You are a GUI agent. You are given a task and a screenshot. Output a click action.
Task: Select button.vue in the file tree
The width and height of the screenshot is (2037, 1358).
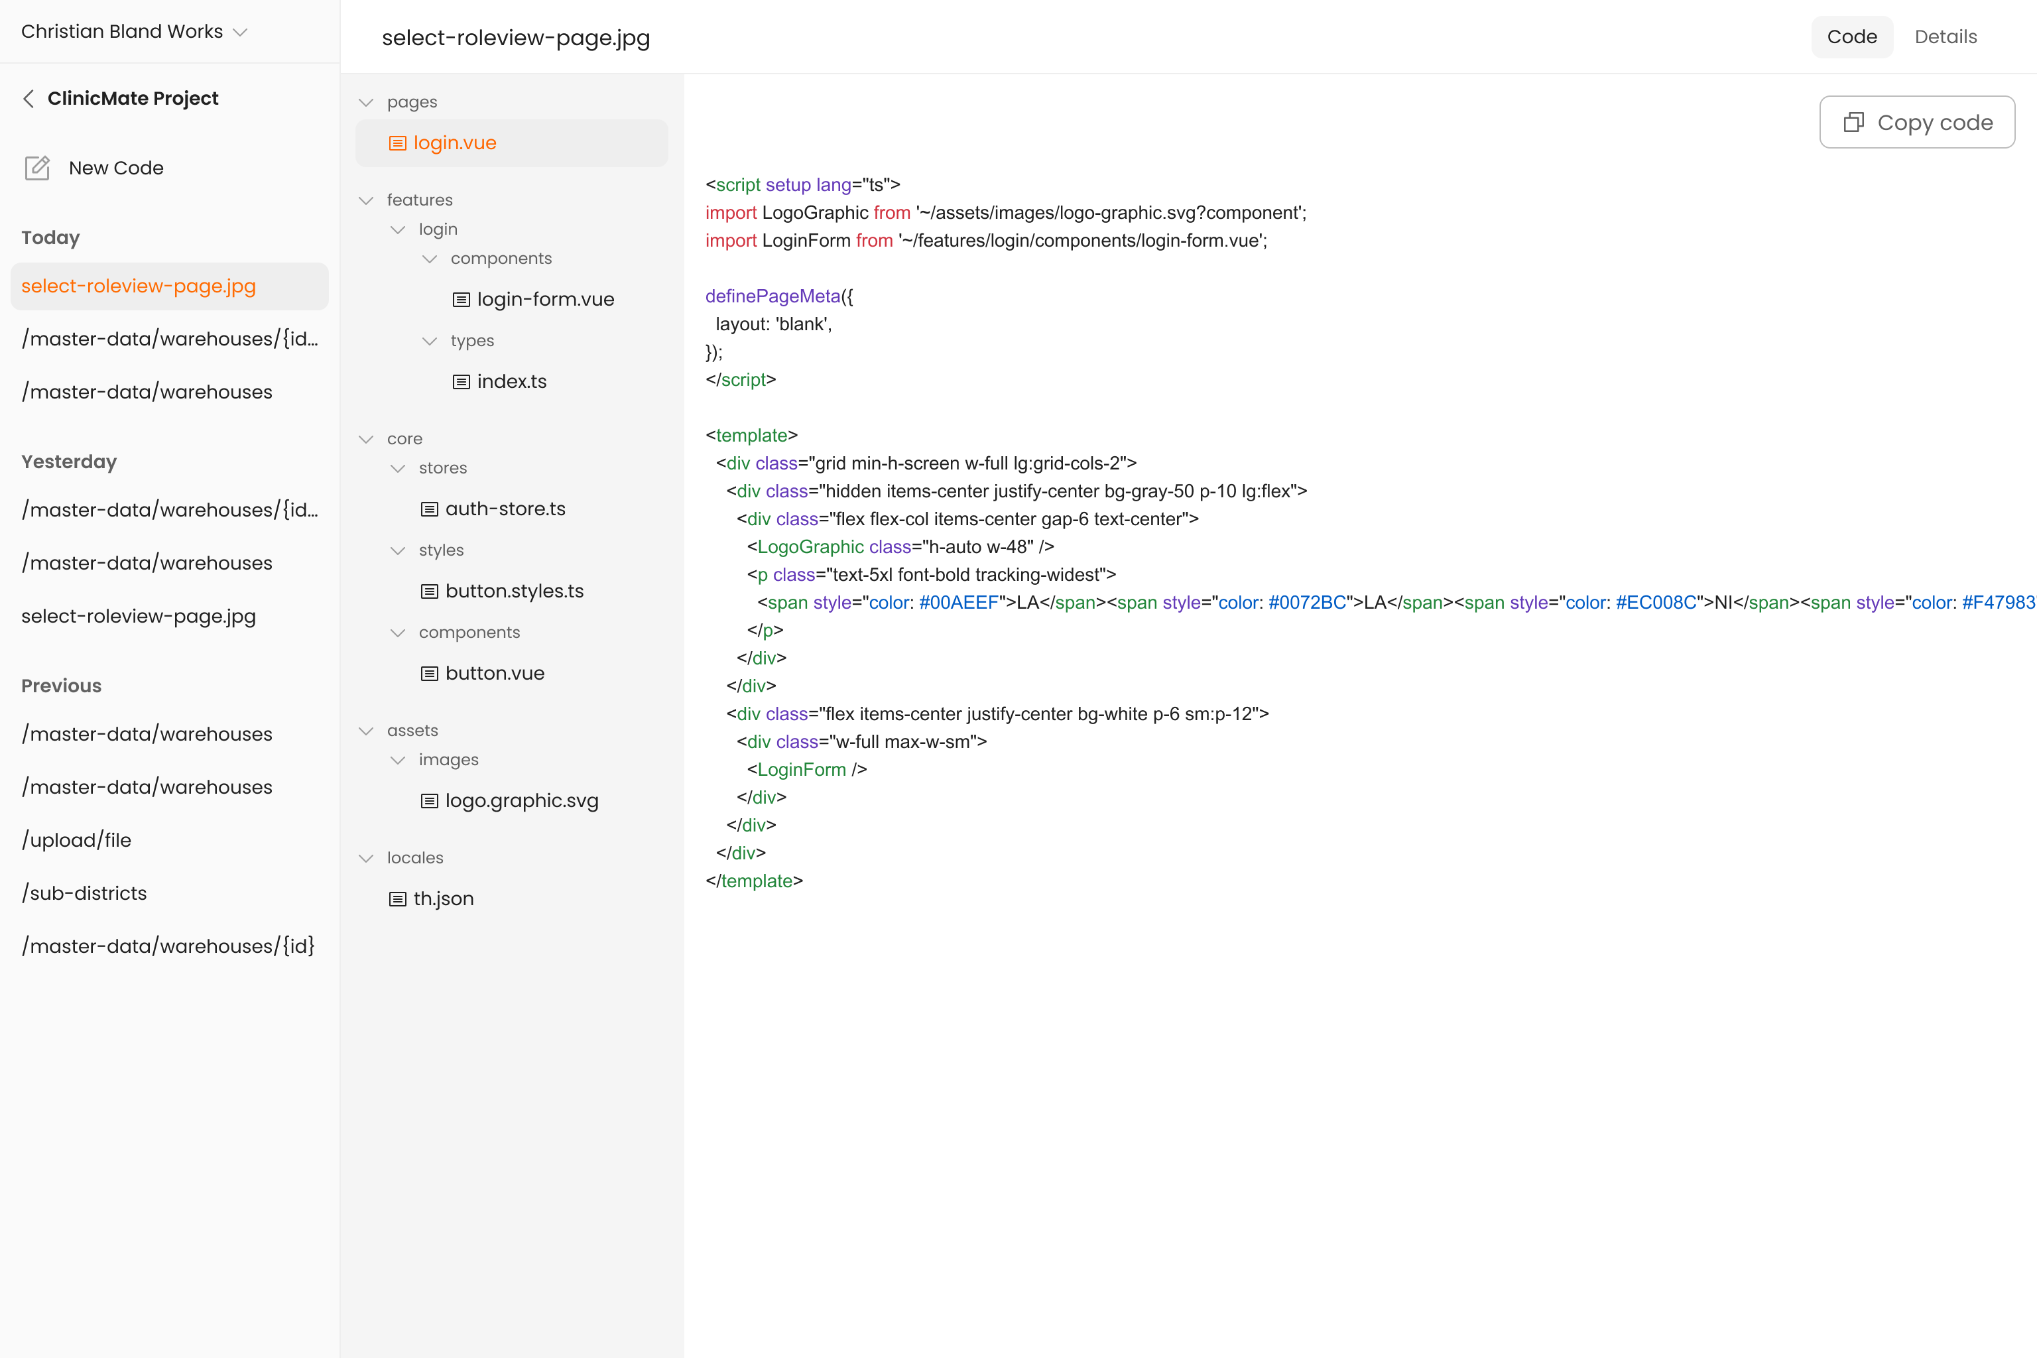495,673
